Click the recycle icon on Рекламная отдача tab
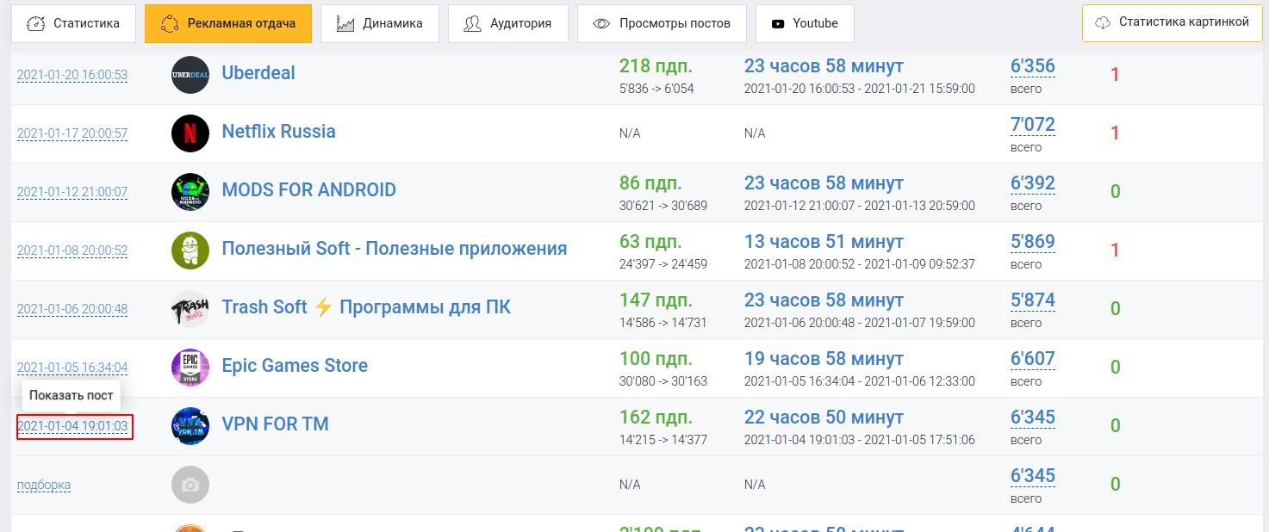Screen dimensions: 1269x532 click(x=170, y=23)
